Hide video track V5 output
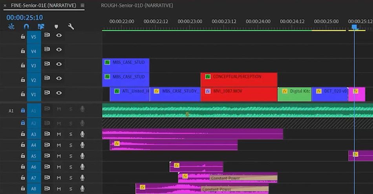 coord(59,35)
